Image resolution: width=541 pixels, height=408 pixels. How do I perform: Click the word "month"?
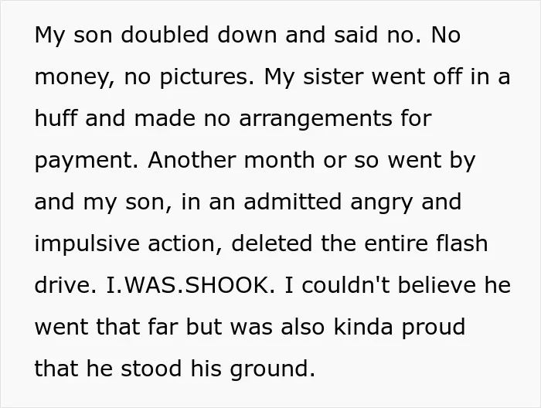point(279,160)
